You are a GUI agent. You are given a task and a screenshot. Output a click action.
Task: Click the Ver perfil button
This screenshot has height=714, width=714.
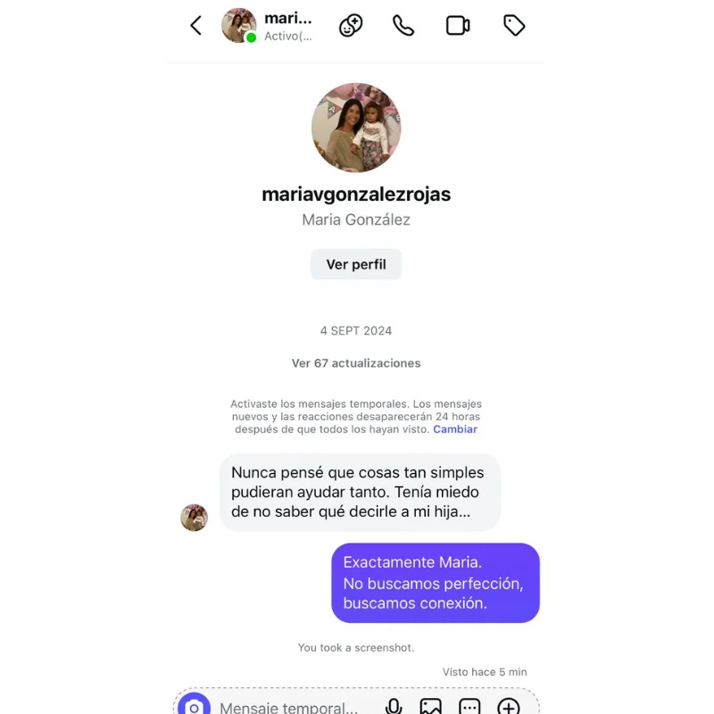tap(356, 264)
